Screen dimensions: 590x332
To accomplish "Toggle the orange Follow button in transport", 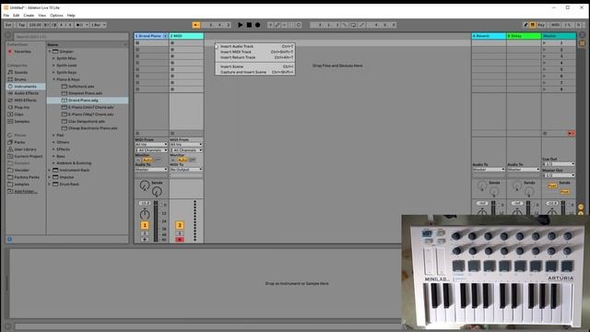I will (196, 25).
